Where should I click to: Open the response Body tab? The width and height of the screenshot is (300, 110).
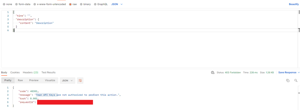[x=4, y=73]
